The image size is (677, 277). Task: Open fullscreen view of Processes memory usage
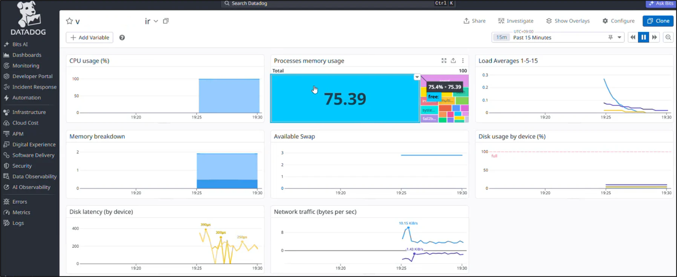(x=444, y=61)
